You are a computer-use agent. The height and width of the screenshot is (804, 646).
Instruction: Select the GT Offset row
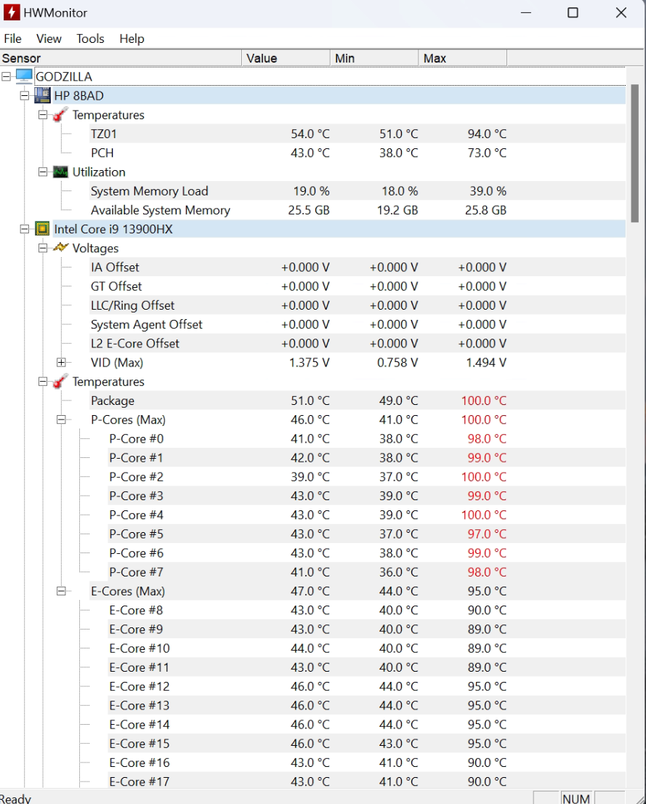pyautogui.click(x=358, y=286)
